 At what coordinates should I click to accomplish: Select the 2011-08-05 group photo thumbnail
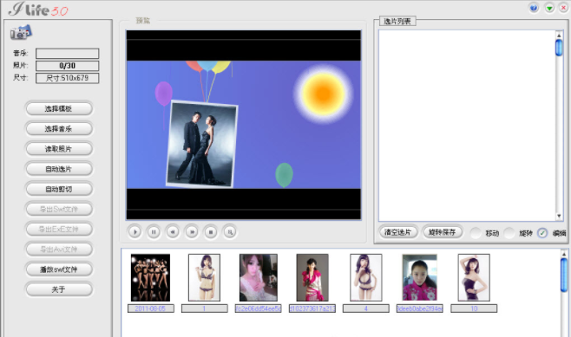[x=150, y=277]
